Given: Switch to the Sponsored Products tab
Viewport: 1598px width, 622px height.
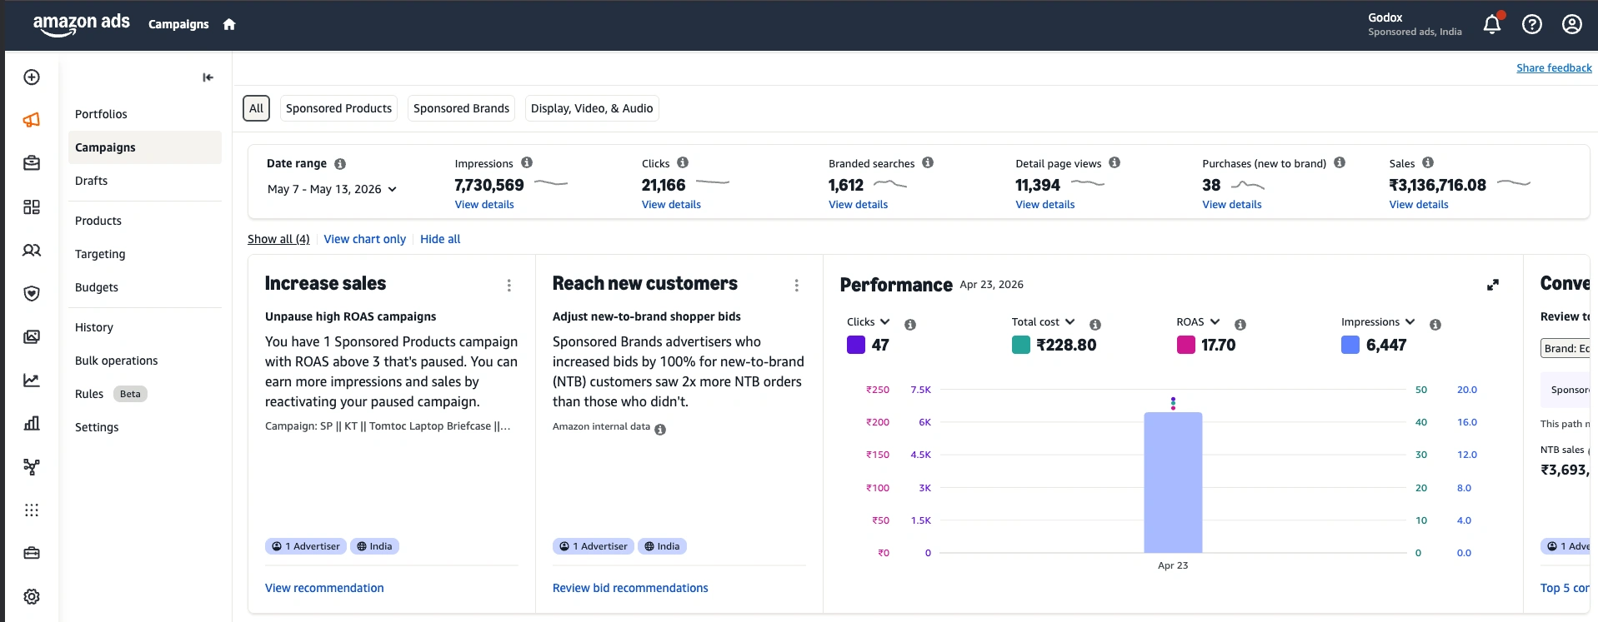Looking at the screenshot, I should (338, 108).
